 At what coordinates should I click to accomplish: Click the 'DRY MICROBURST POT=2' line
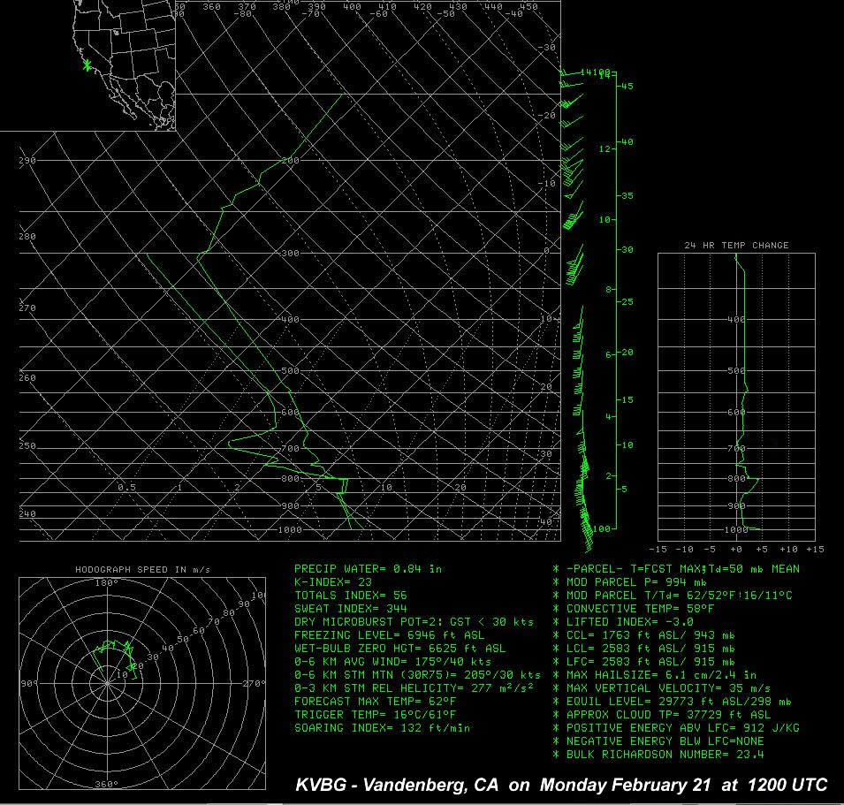coord(414,622)
